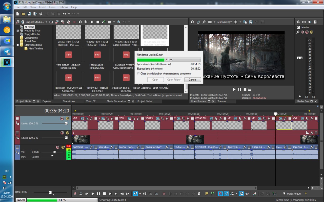The height and width of the screenshot is (202, 324).
Task: Toggle Enable Snapping magnet in timeline toolbar
Action: (220, 194)
